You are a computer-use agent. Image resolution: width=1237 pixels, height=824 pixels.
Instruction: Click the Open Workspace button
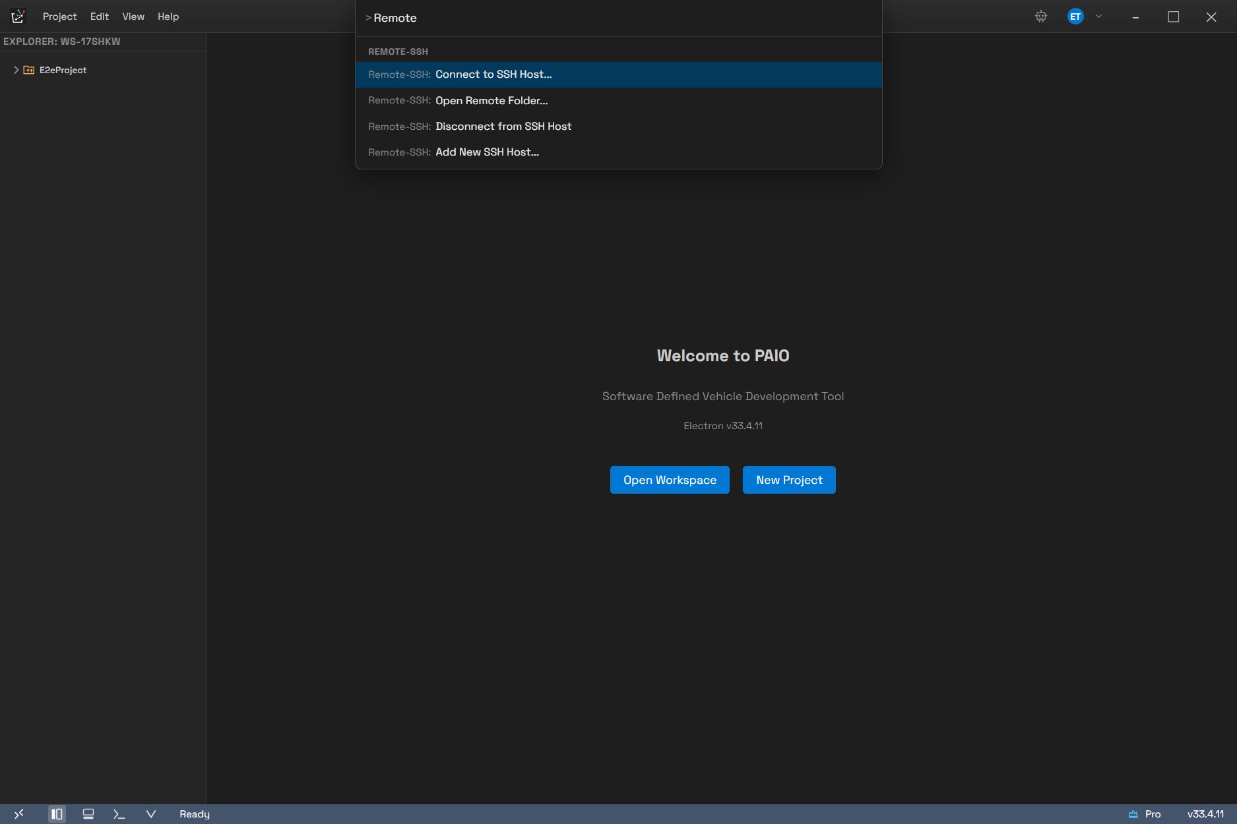tap(670, 480)
